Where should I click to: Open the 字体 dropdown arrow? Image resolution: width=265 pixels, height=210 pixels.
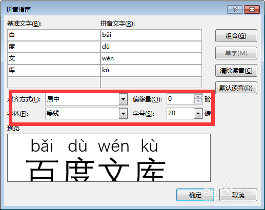tap(123, 114)
